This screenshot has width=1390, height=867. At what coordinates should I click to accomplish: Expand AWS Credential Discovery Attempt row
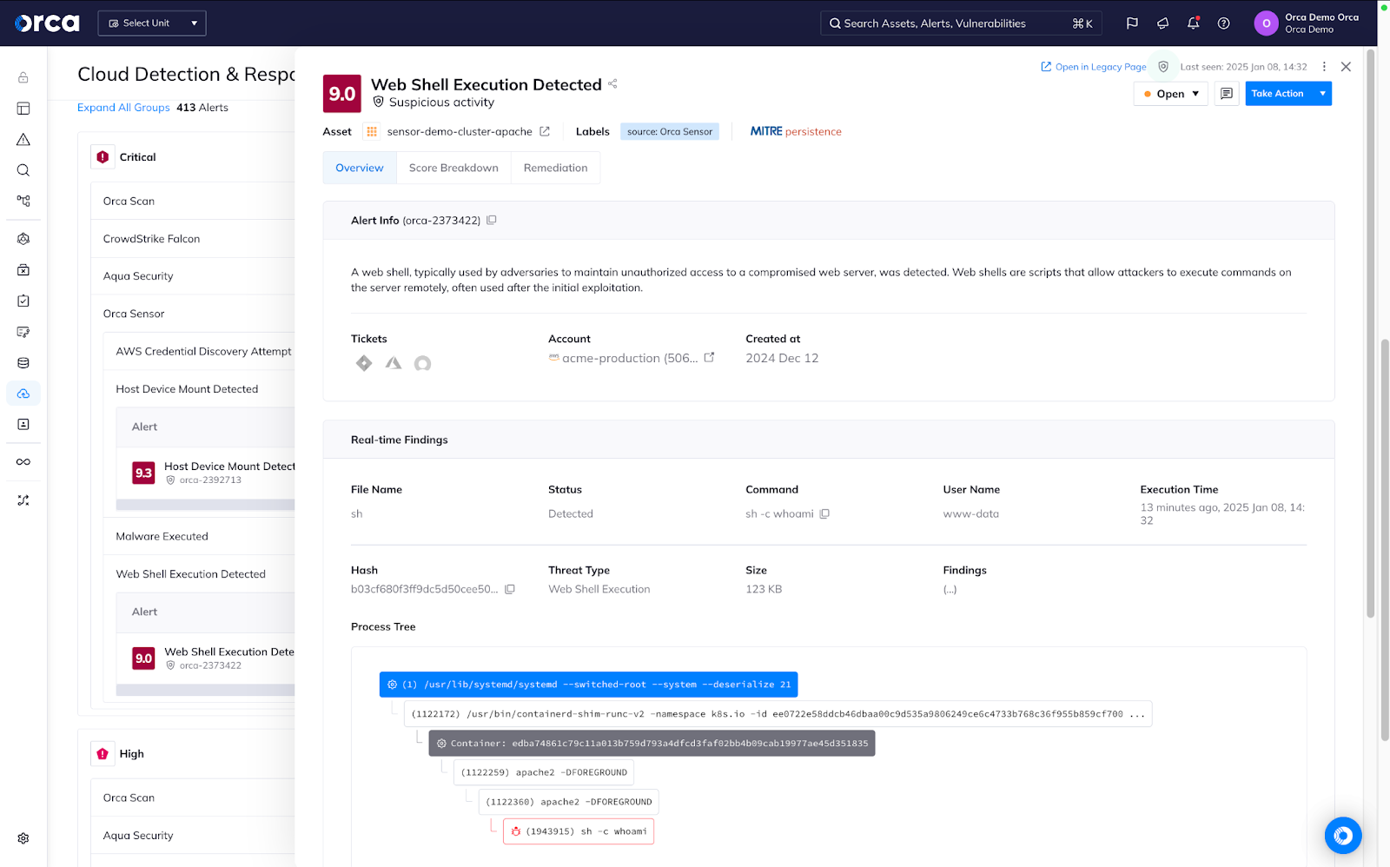(200, 351)
